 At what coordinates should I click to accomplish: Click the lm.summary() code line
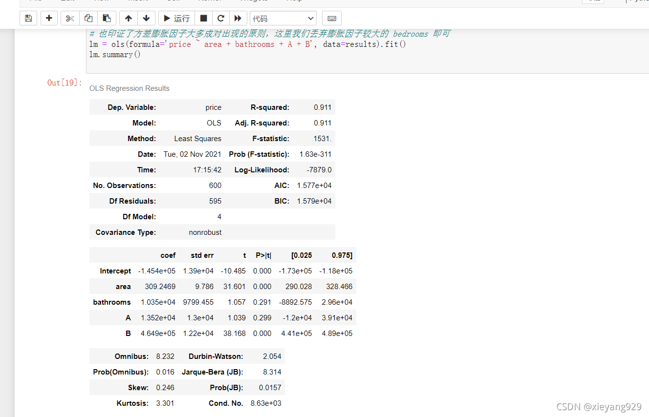pos(115,55)
